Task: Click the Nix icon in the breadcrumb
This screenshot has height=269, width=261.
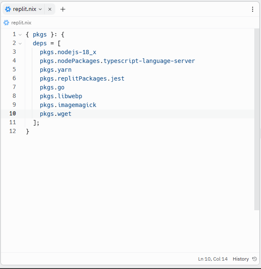Action: point(6,23)
